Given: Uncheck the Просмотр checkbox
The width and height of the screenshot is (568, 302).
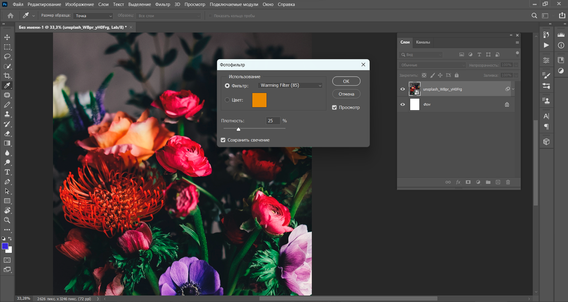Looking at the screenshot, I should pos(335,107).
